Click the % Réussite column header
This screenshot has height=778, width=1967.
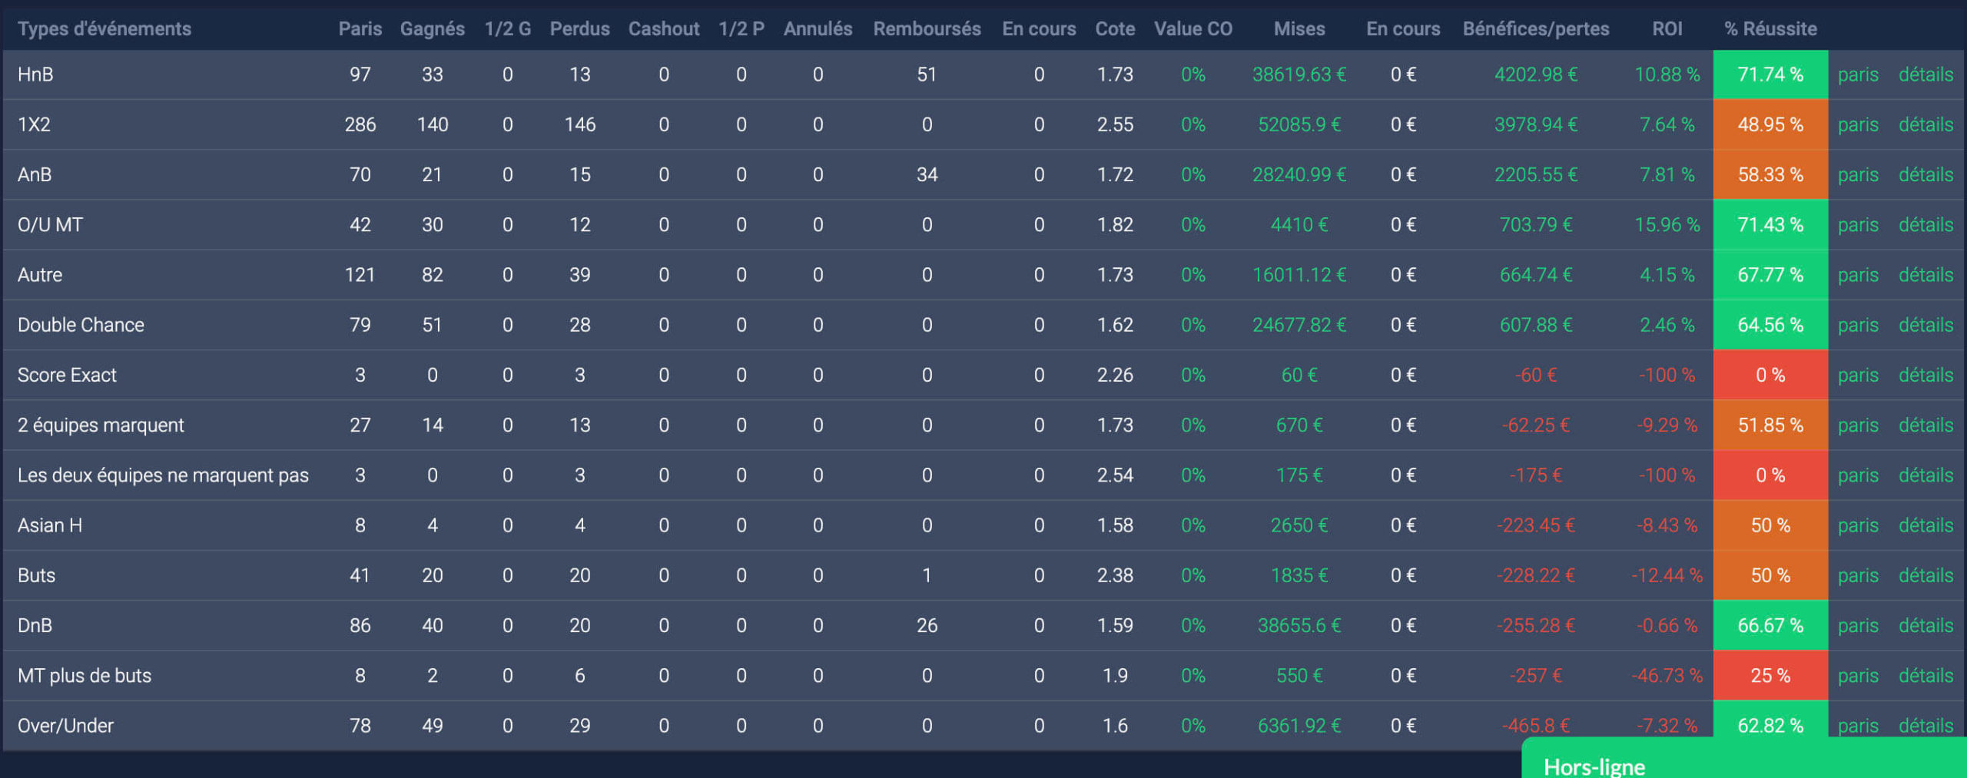click(1770, 29)
